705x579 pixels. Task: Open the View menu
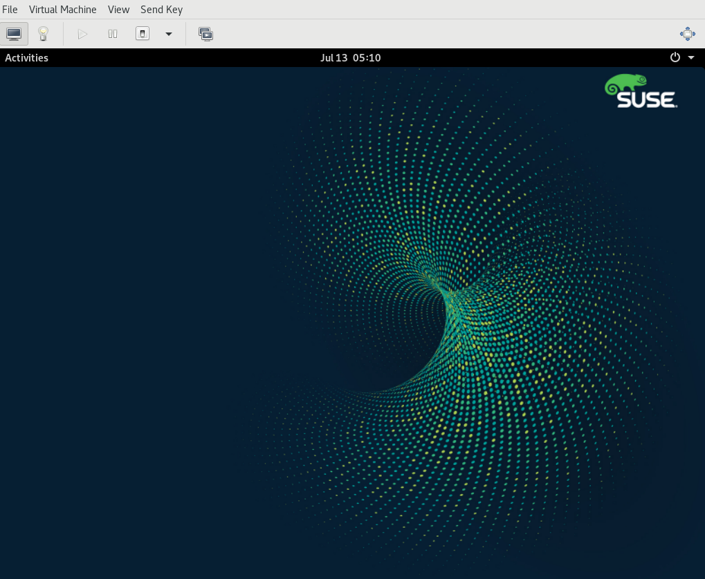coord(118,10)
